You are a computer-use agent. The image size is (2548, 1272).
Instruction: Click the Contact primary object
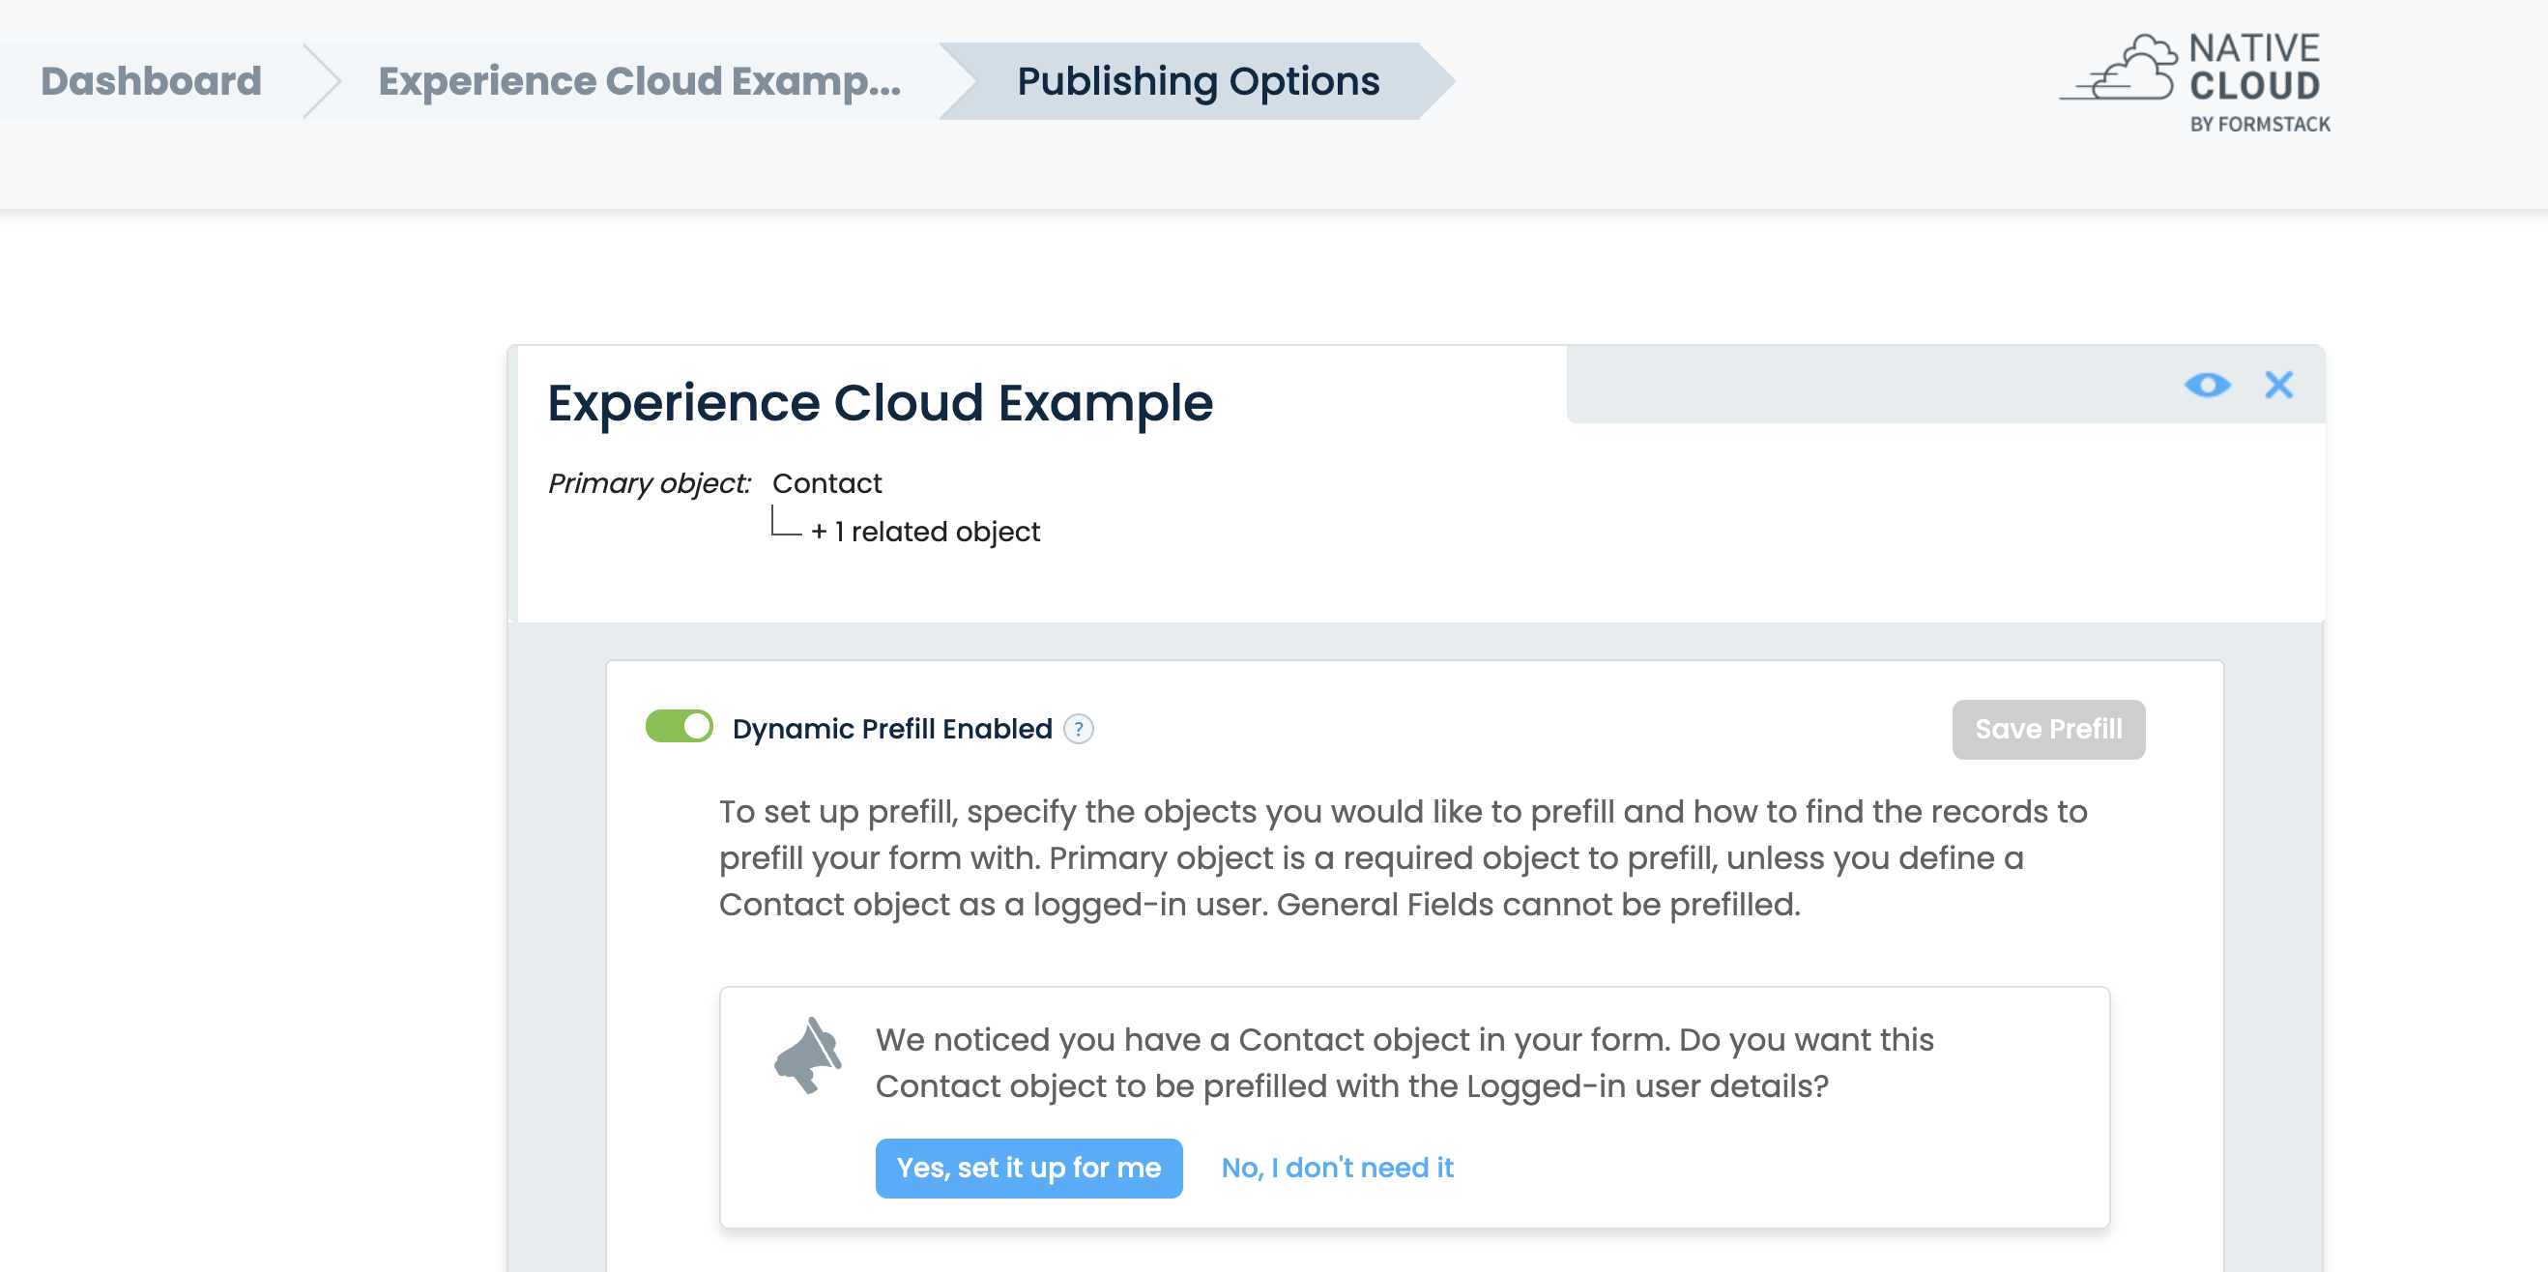825,483
